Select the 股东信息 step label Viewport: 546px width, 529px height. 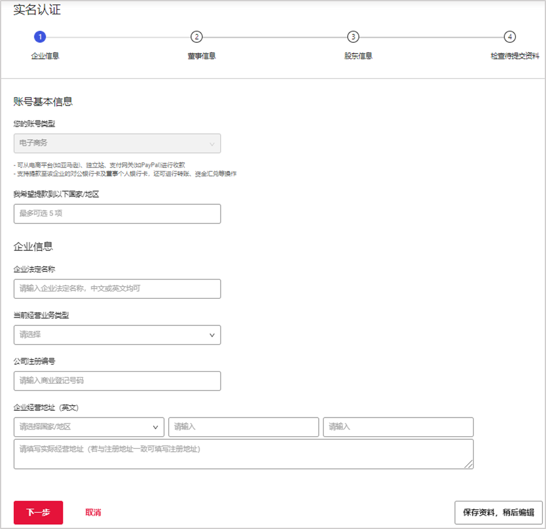click(359, 55)
